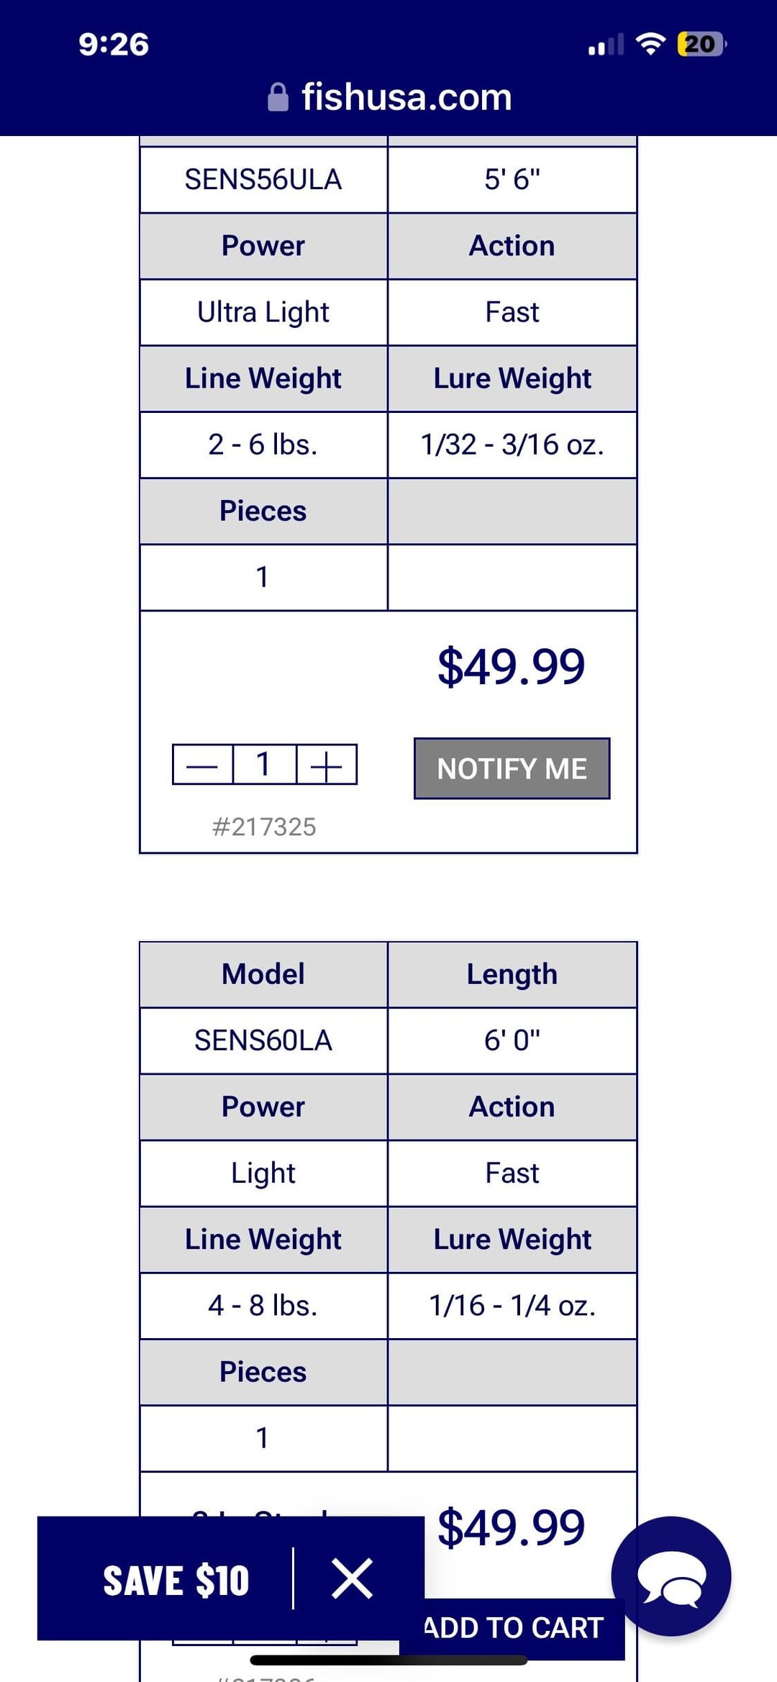The image size is (777, 1682).
Task: Tap the padlock icon beside the URL
Action: point(278,97)
